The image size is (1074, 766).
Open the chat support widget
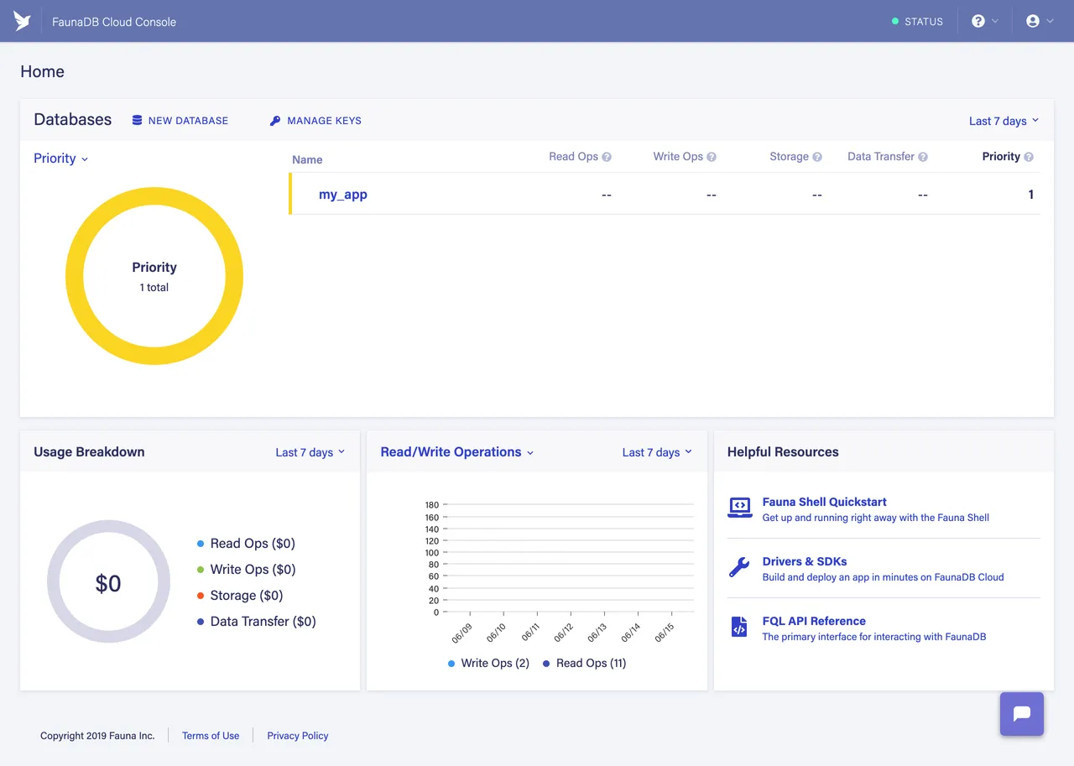coord(1022,714)
